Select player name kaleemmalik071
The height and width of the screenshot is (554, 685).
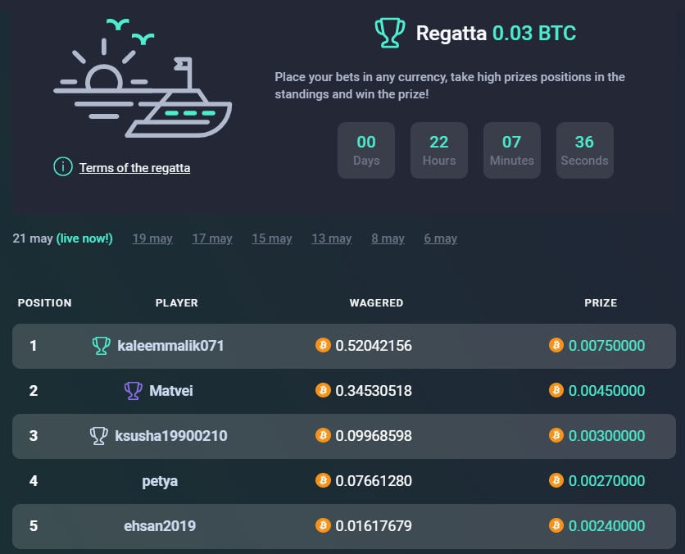point(170,346)
